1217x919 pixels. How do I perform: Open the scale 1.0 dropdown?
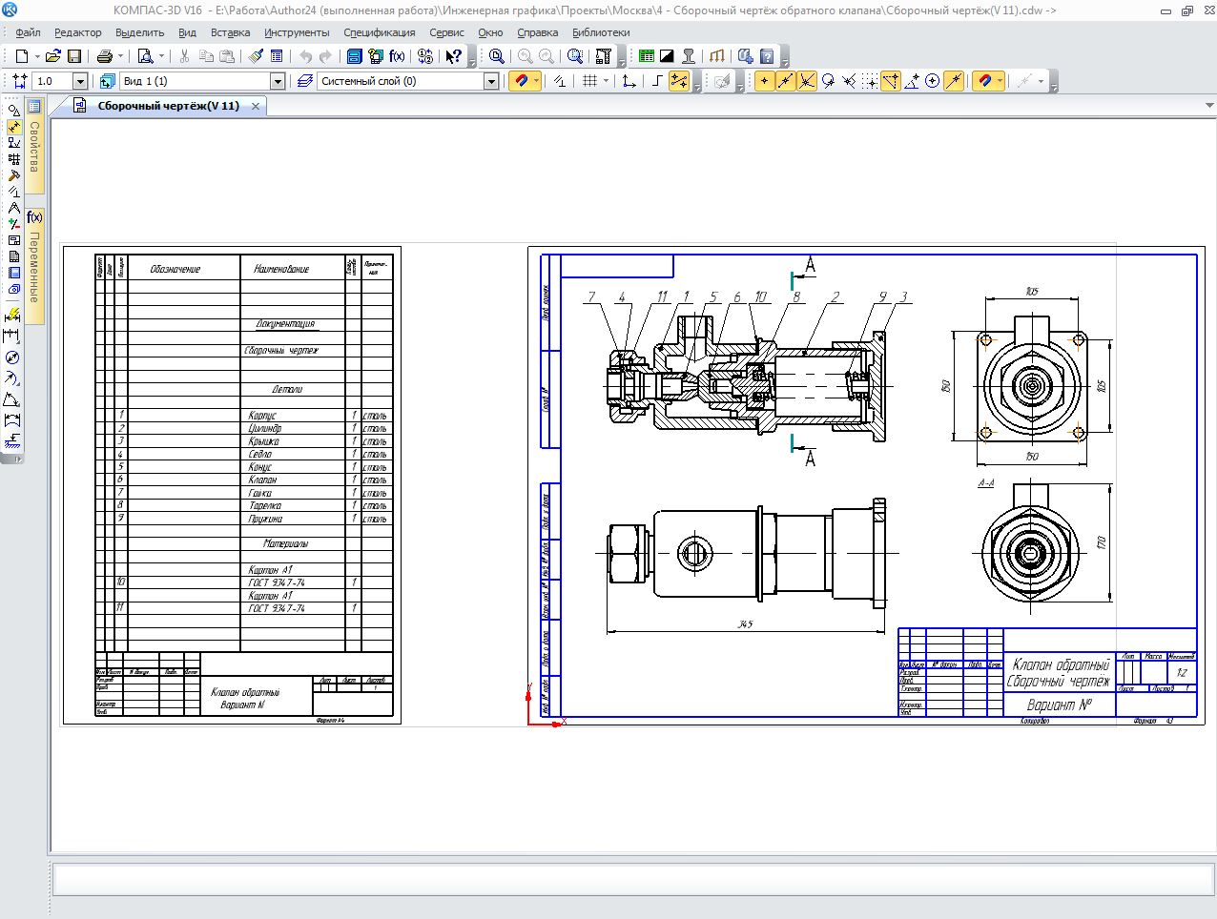[80, 82]
